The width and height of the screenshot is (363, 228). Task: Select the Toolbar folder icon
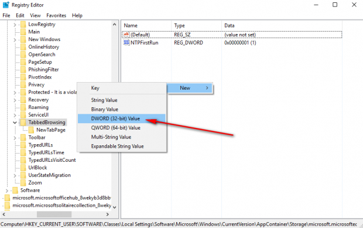point(23,137)
